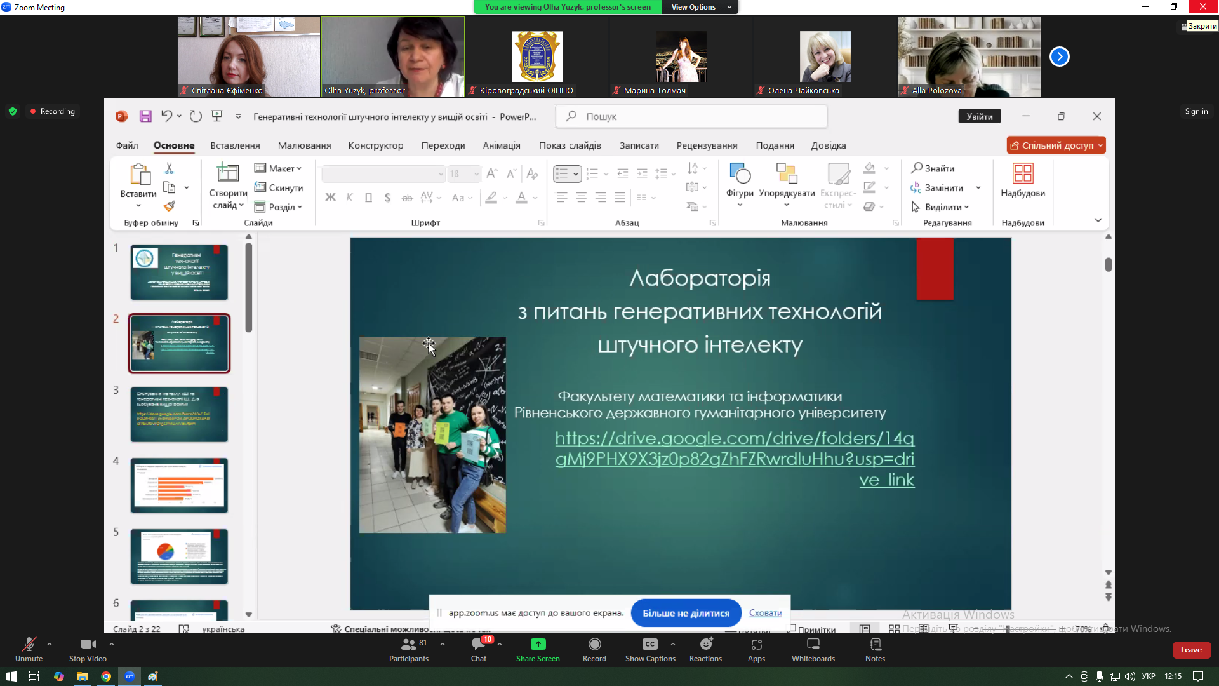Image resolution: width=1219 pixels, height=686 pixels.
Task: Open the Розділ section dropdown
Action: 278,206
